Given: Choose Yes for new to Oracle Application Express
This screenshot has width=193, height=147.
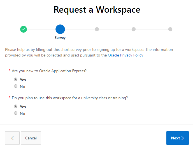Looking at the screenshot, I should 16,80.
